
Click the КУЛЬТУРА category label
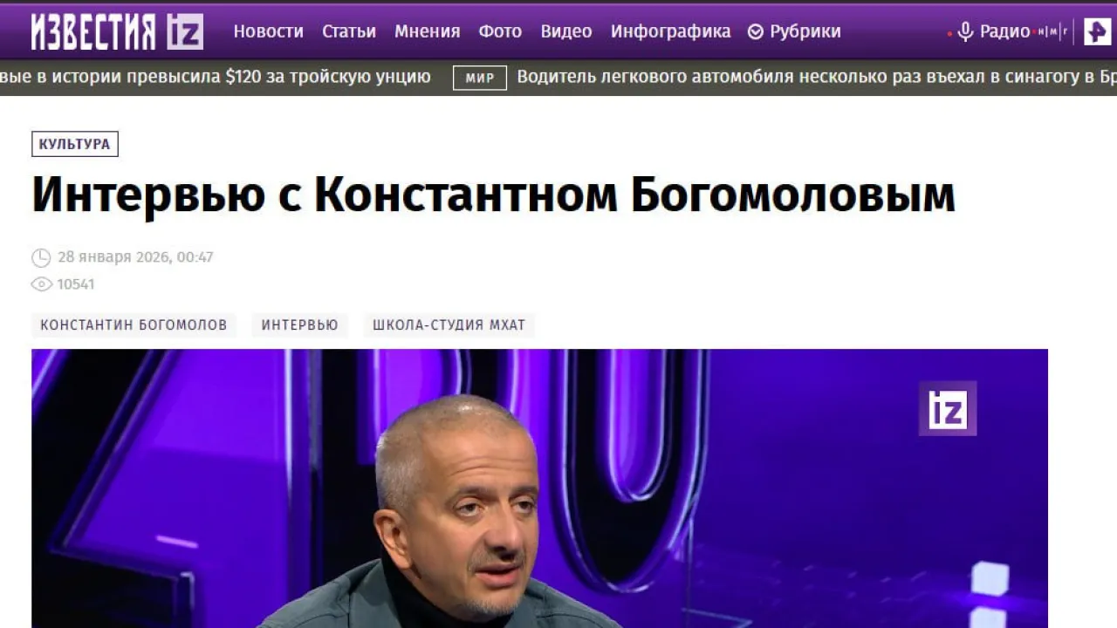click(x=75, y=144)
